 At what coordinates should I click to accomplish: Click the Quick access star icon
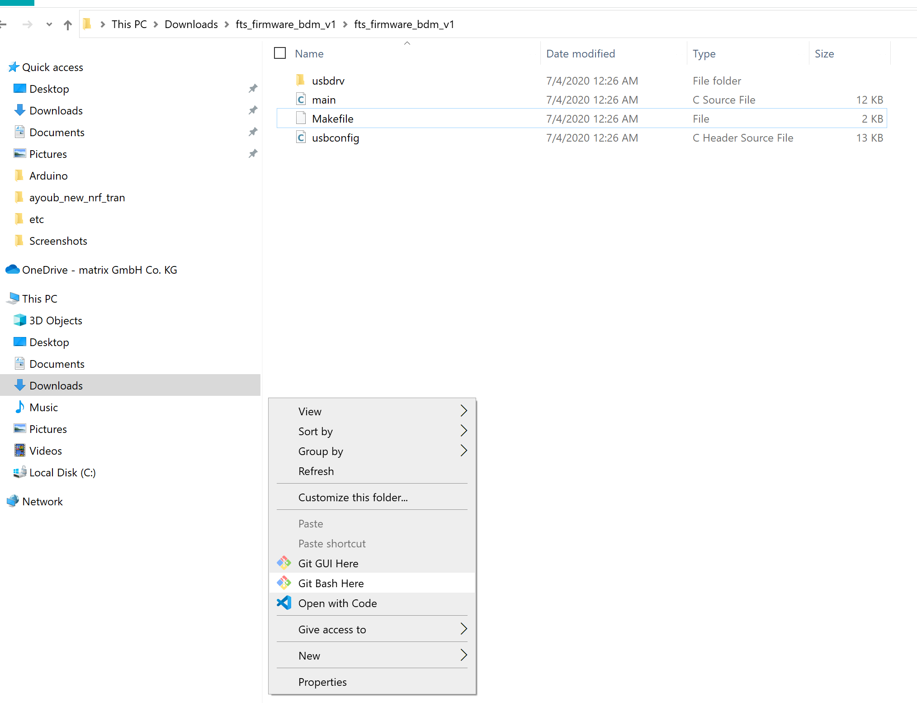point(13,67)
